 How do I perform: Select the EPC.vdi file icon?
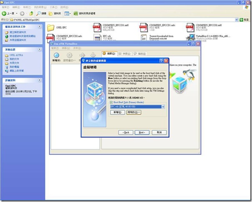click(x=97, y=37)
